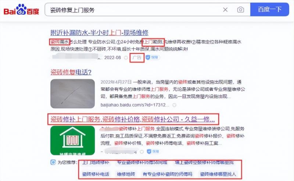
Task: Click the small icon after baijiahao URL
Action: (x=174, y=105)
